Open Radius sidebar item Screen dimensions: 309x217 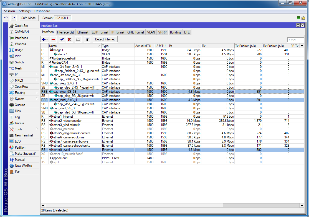click(19, 123)
